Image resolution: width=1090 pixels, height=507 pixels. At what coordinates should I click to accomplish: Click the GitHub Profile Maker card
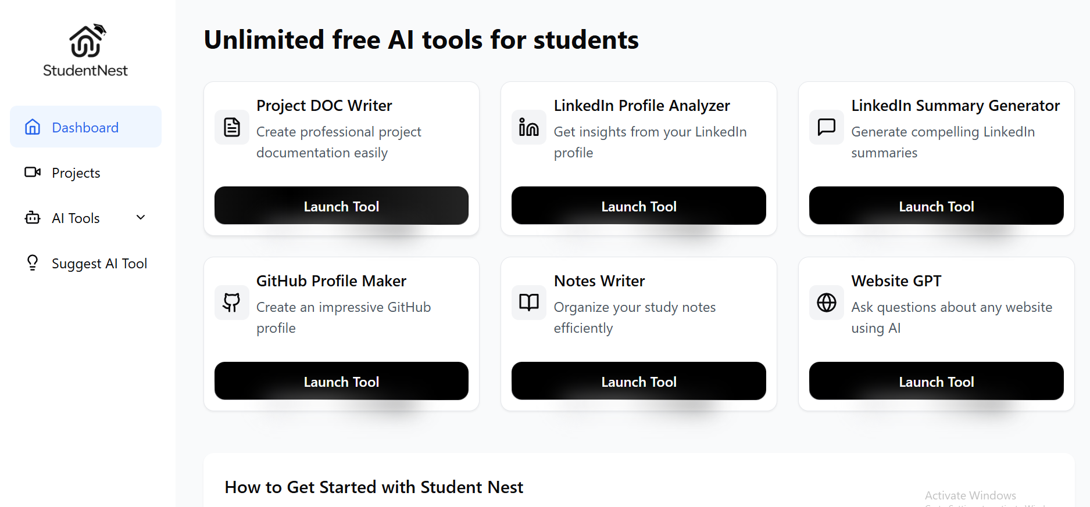tap(341, 334)
